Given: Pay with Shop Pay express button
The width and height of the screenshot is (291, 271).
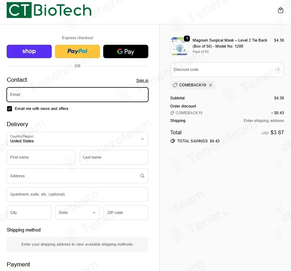Looking at the screenshot, I should [29, 51].
